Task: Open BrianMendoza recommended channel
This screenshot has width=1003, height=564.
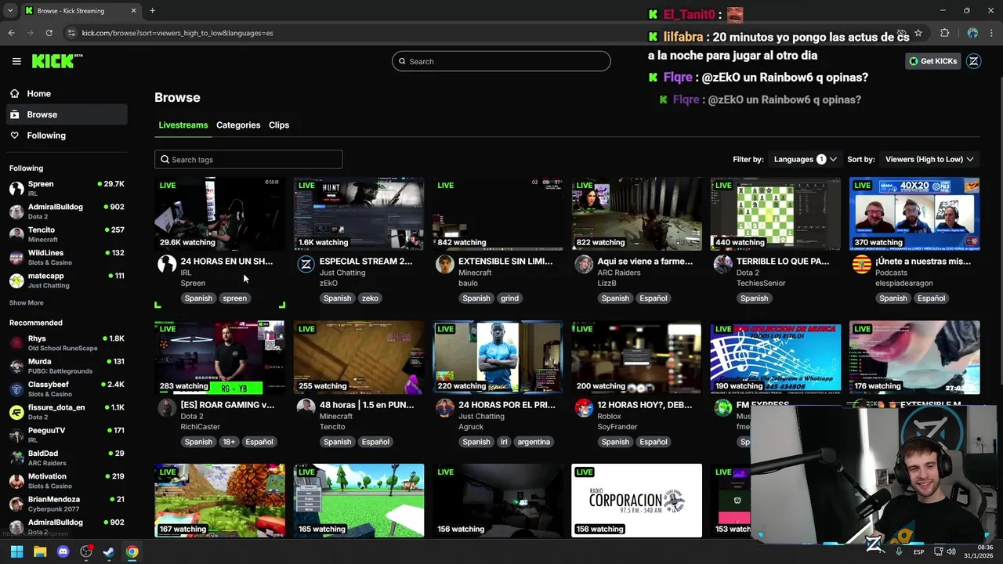Action: click(67, 504)
